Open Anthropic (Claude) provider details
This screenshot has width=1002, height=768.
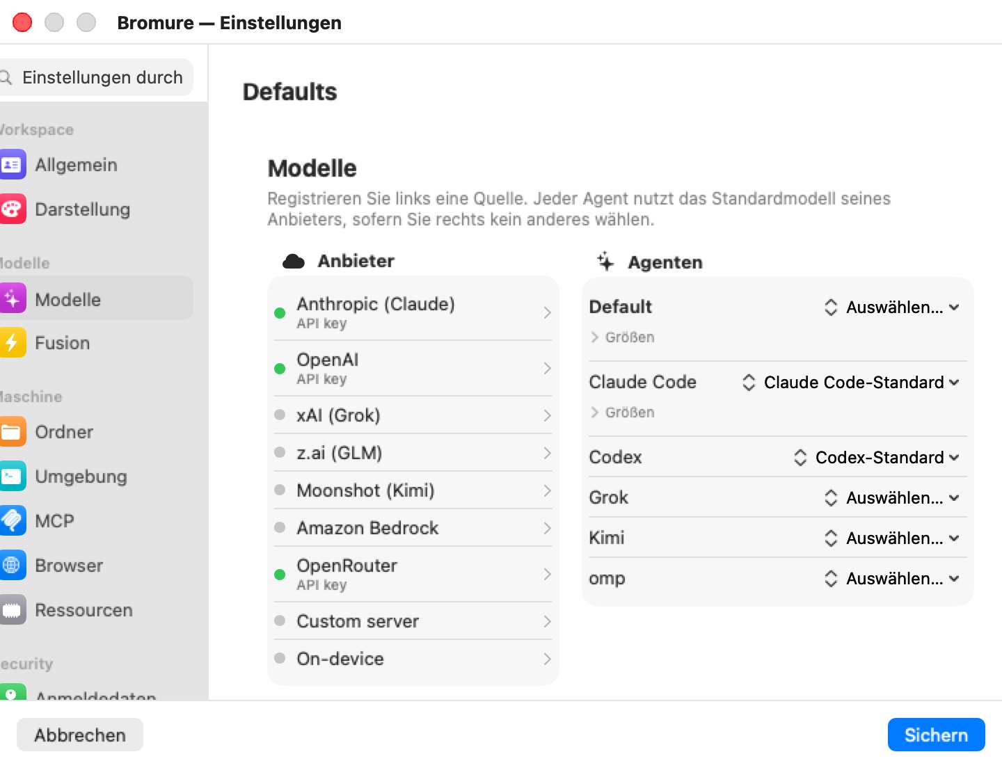(413, 312)
